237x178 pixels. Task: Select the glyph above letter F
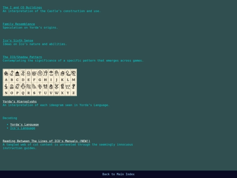coord(34,73)
